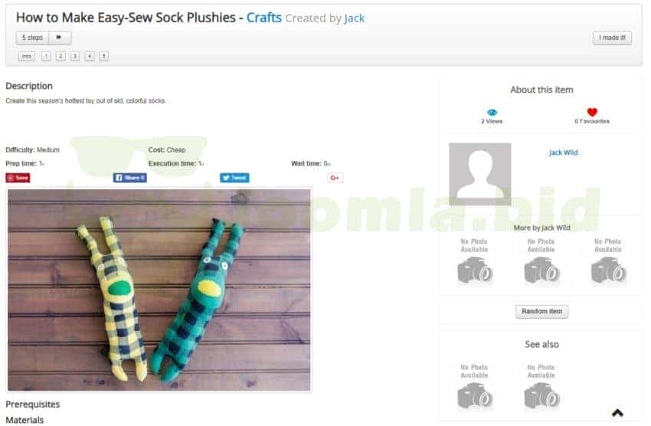Open the Jack Wild author link
The image size is (651, 426).
pos(563,152)
